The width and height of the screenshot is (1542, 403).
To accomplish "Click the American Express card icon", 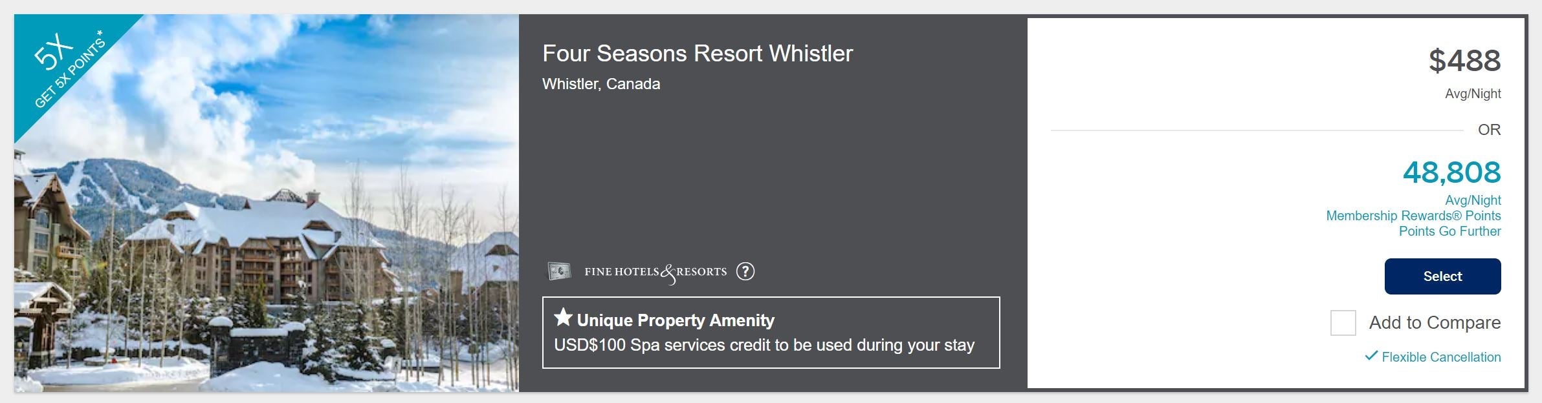I will (559, 271).
